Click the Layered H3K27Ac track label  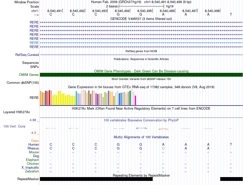[x=17, y=112]
